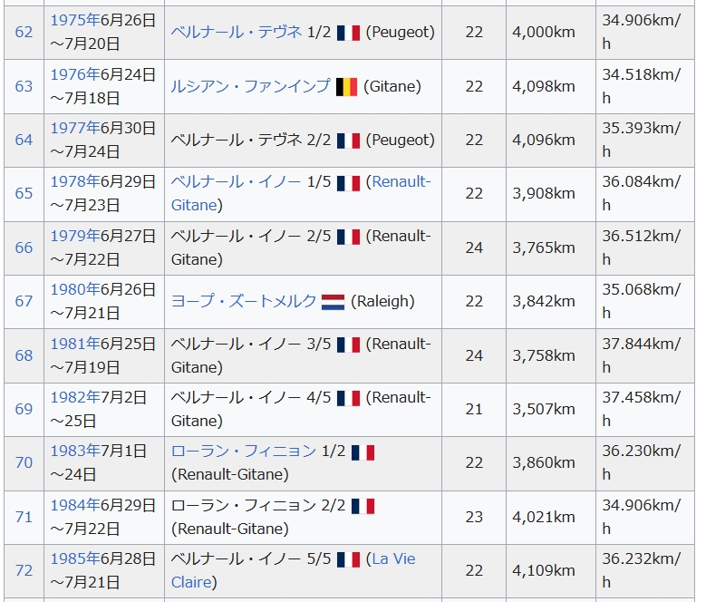Click the French flag in the 1981 row
Image resolution: width=706 pixels, height=602 pixels.
pos(348,345)
